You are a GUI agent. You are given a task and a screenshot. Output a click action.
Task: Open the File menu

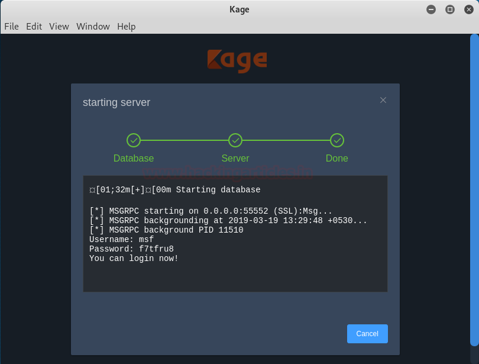[x=12, y=27]
